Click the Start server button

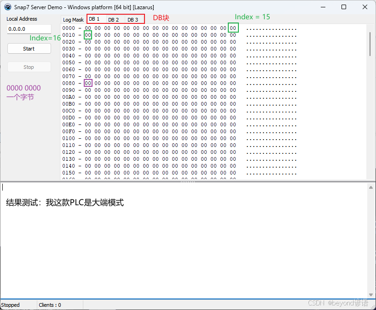29,49
